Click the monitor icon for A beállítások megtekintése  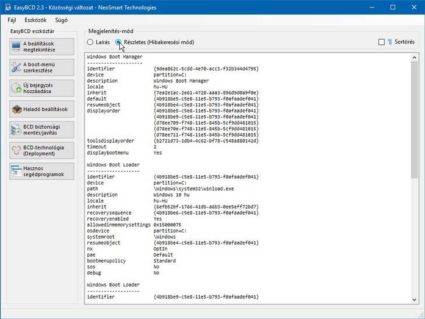pos(16,47)
